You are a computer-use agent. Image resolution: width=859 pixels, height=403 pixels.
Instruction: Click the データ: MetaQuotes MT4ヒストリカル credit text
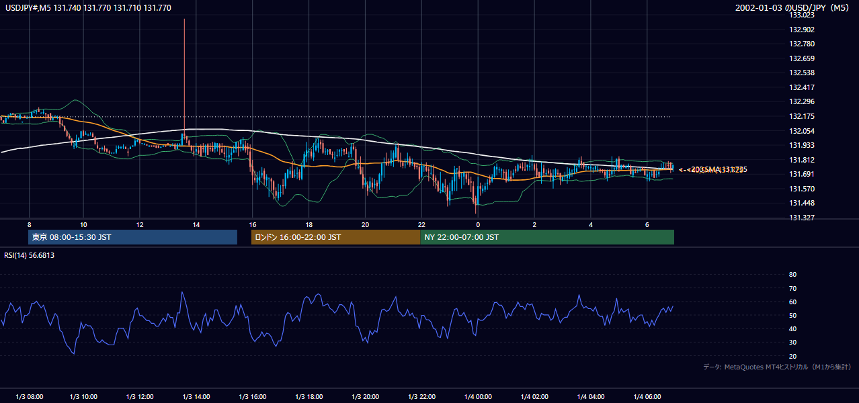tap(777, 367)
